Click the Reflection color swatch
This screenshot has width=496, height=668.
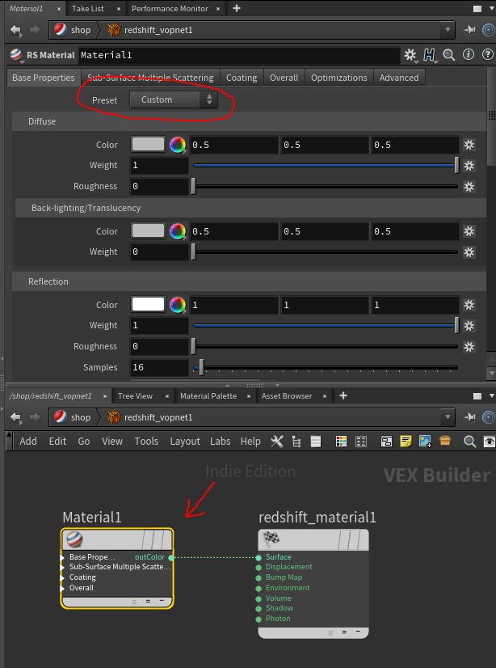pyautogui.click(x=148, y=305)
